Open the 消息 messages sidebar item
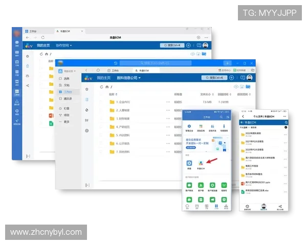307x245 pixels. point(67,79)
